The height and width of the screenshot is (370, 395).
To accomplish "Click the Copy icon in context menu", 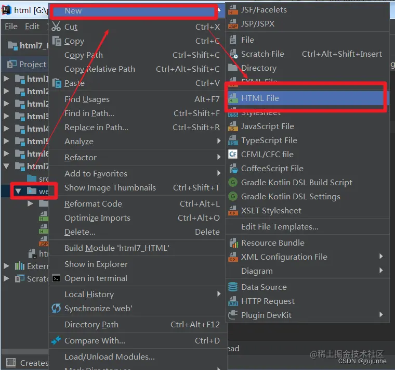I will [57, 41].
